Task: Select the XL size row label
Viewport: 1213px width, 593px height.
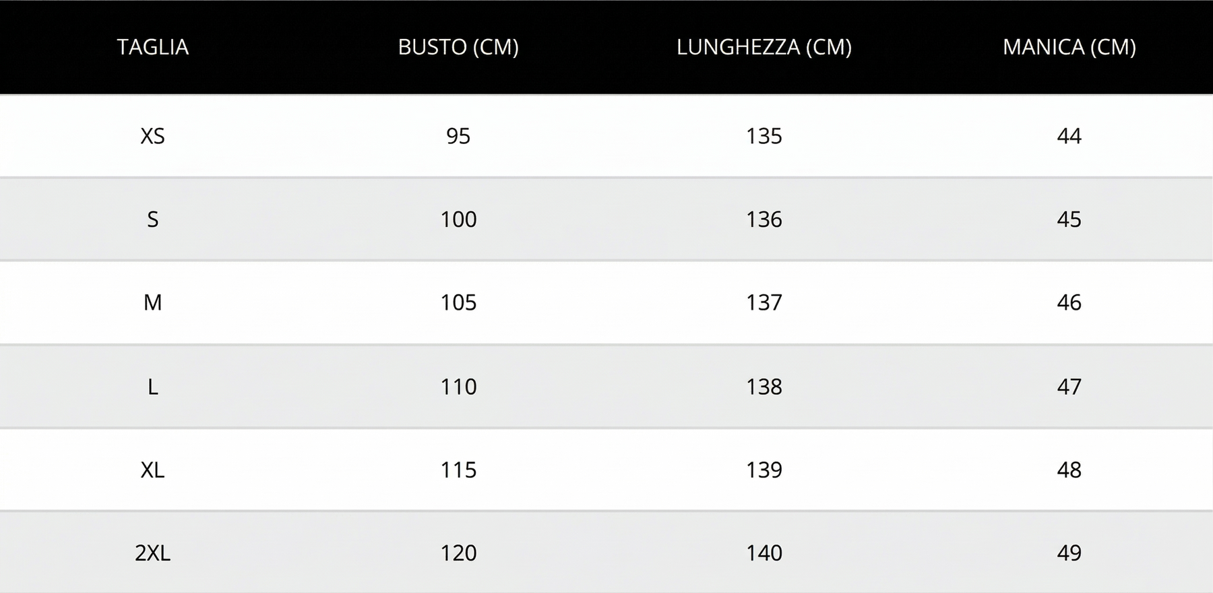Action: 153,470
